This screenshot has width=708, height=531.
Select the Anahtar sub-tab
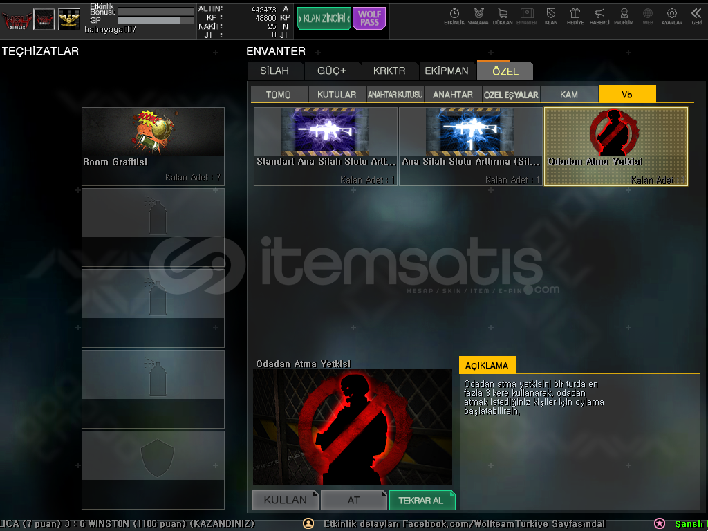453,94
